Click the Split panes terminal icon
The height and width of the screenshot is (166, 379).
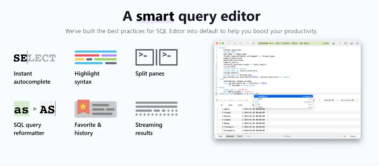pos(156,57)
